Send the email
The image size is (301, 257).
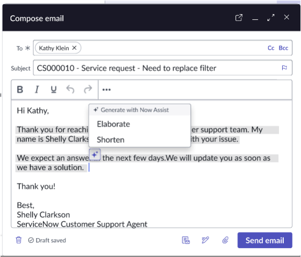click(x=265, y=240)
